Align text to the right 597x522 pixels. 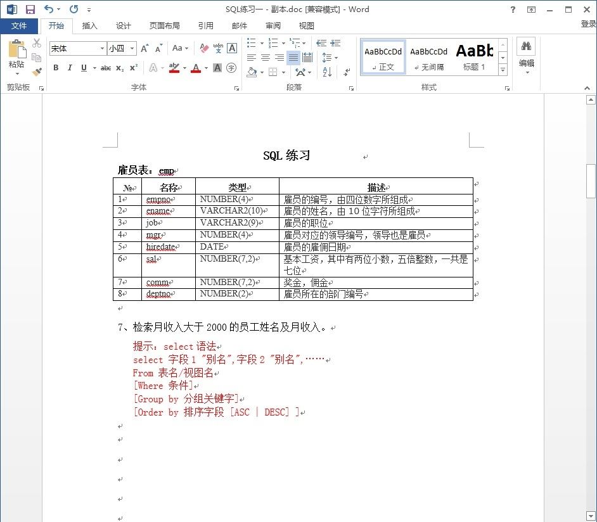(x=279, y=58)
